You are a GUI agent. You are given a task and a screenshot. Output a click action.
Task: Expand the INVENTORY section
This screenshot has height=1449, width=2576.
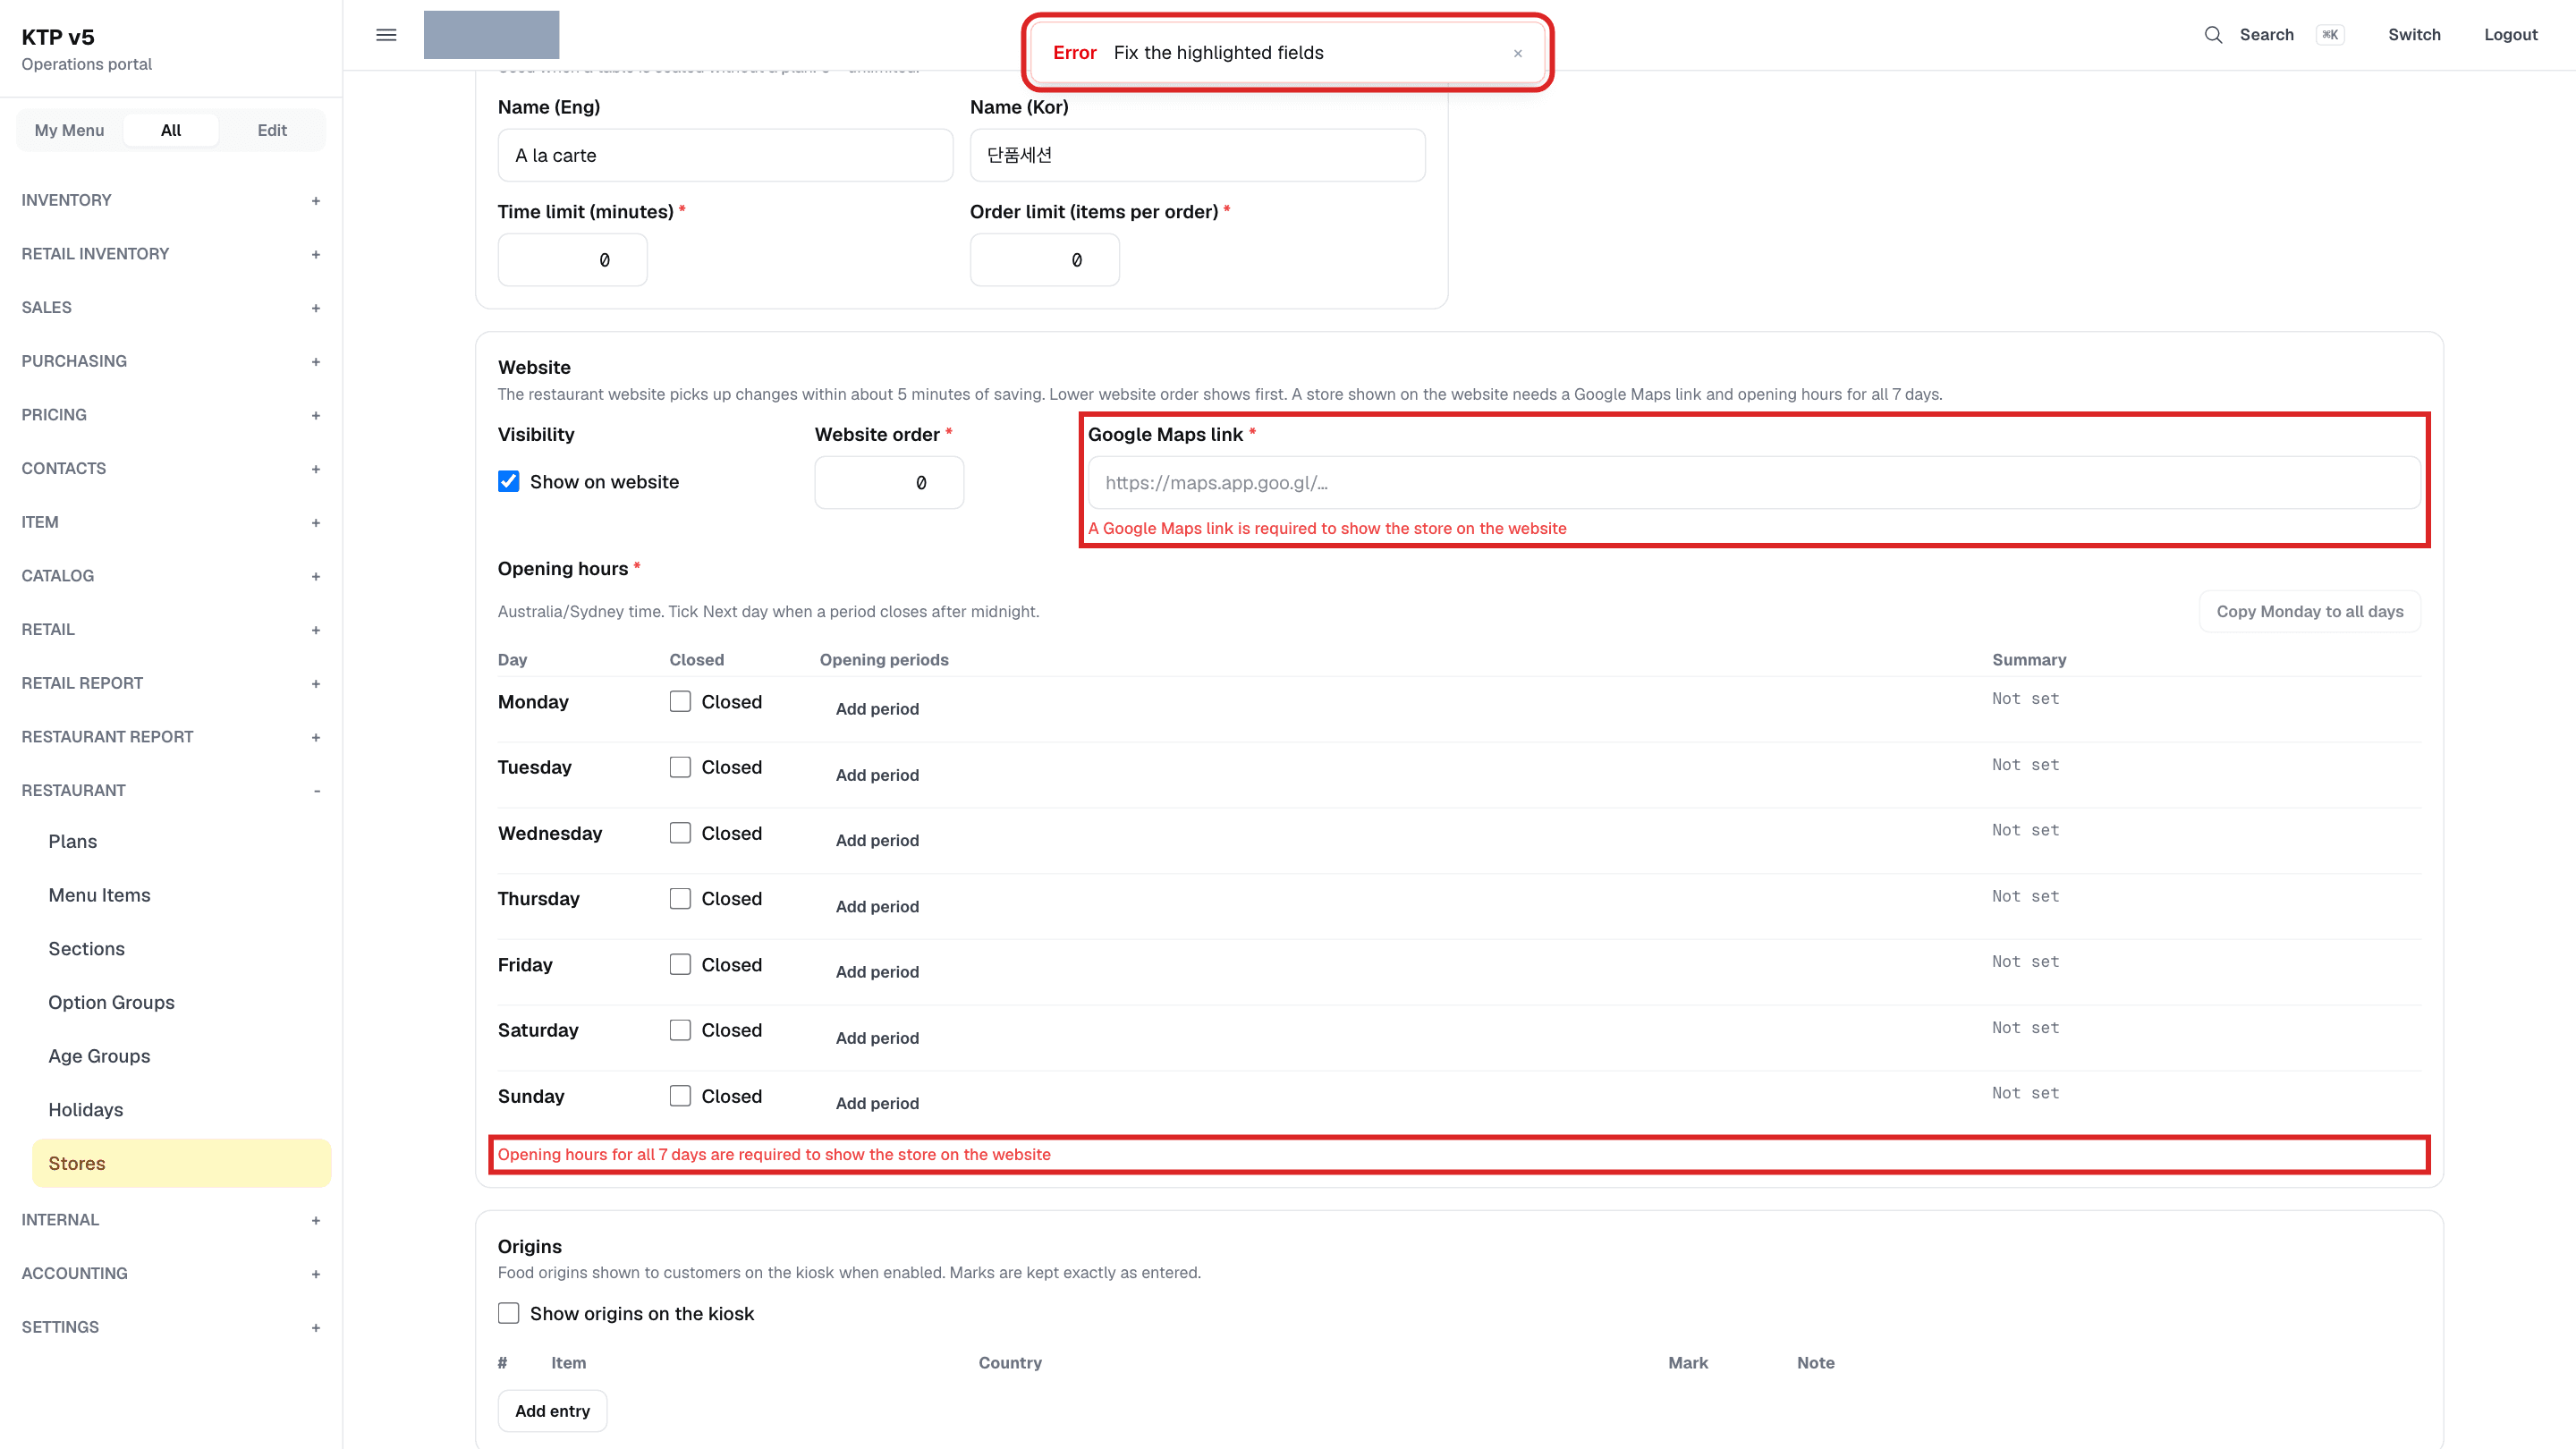[x=171, y=200]
